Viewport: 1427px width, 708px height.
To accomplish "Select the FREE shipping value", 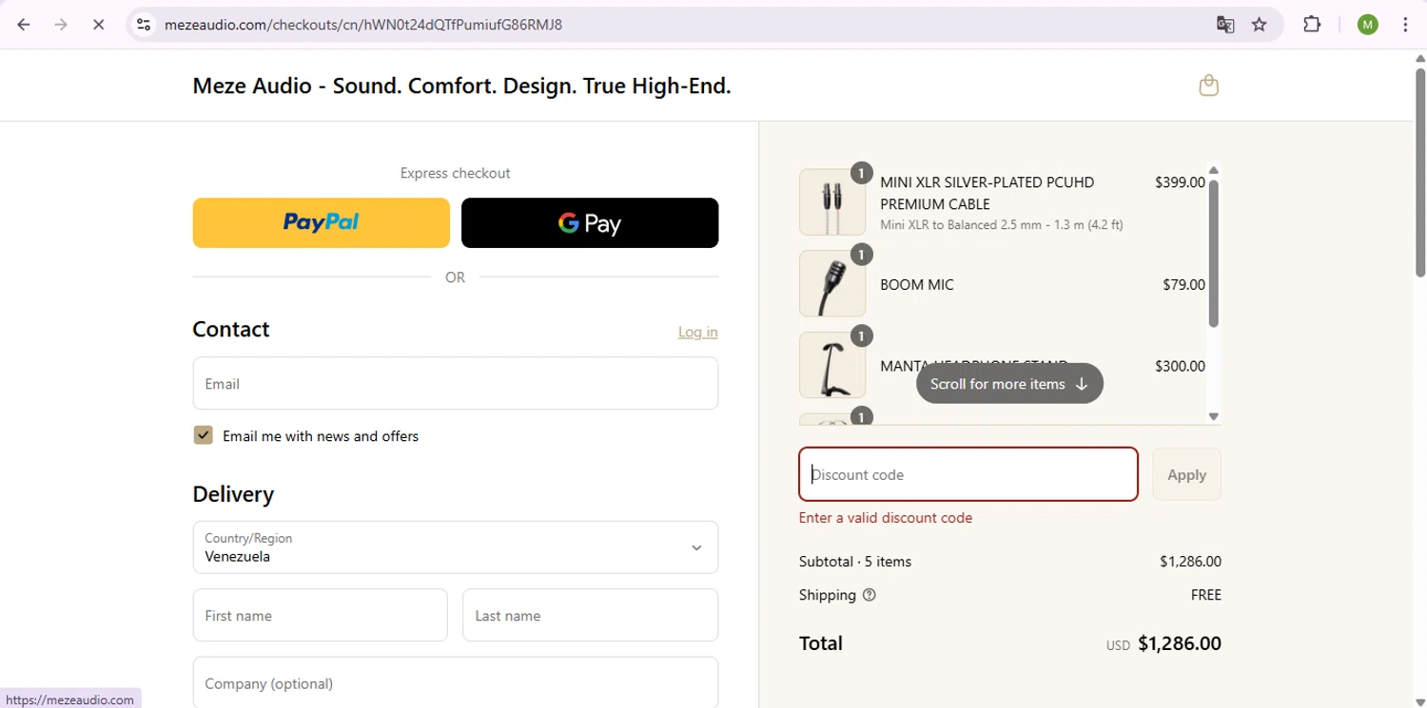I will click(x=1206, y=595).
